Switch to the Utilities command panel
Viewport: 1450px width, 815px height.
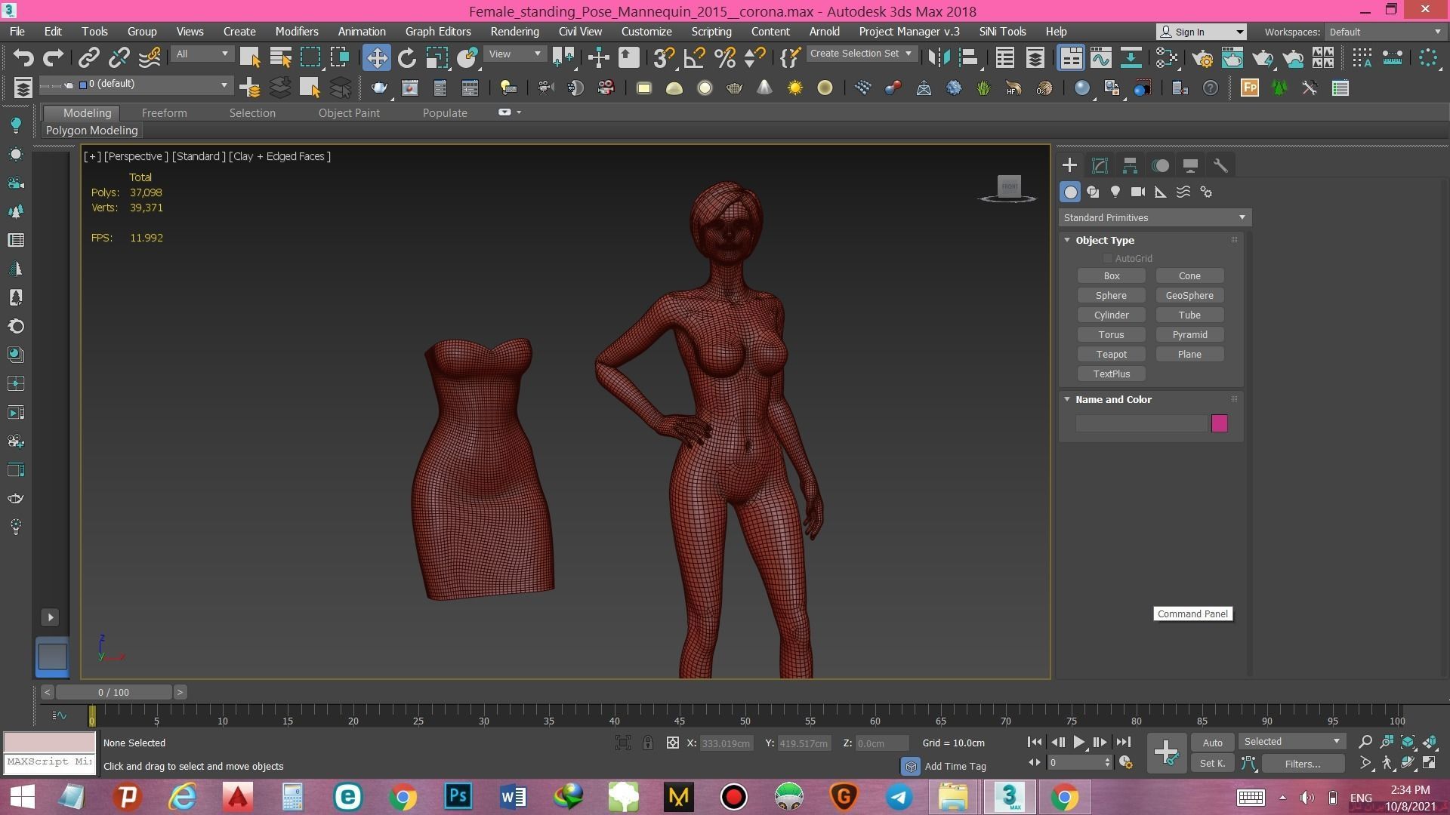[1220, 165]
